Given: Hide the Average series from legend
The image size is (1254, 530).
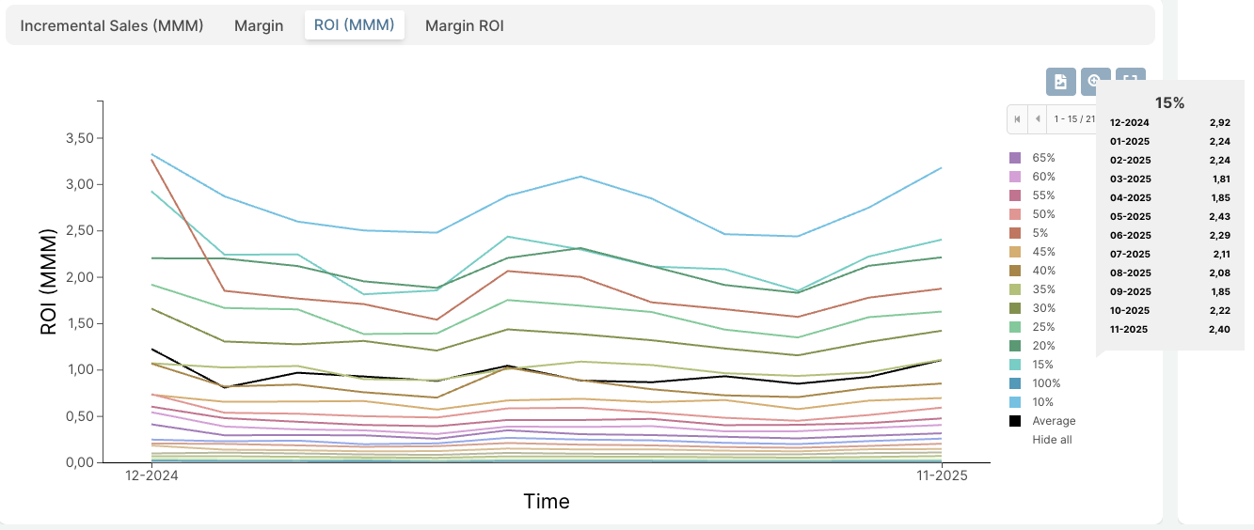Looking at the screenshot, I should (x=1053, y=421).
